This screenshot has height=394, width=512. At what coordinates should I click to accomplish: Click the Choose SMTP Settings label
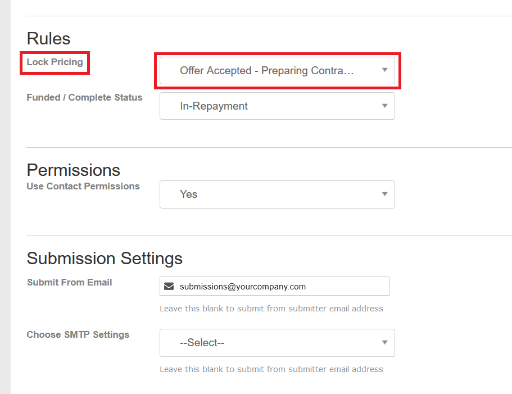(78, 334)
